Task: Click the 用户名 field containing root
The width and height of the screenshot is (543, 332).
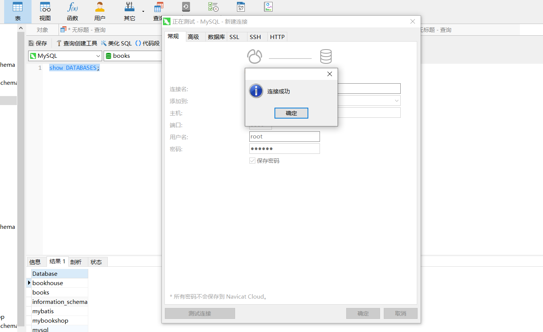Action: tap(285, 137)
